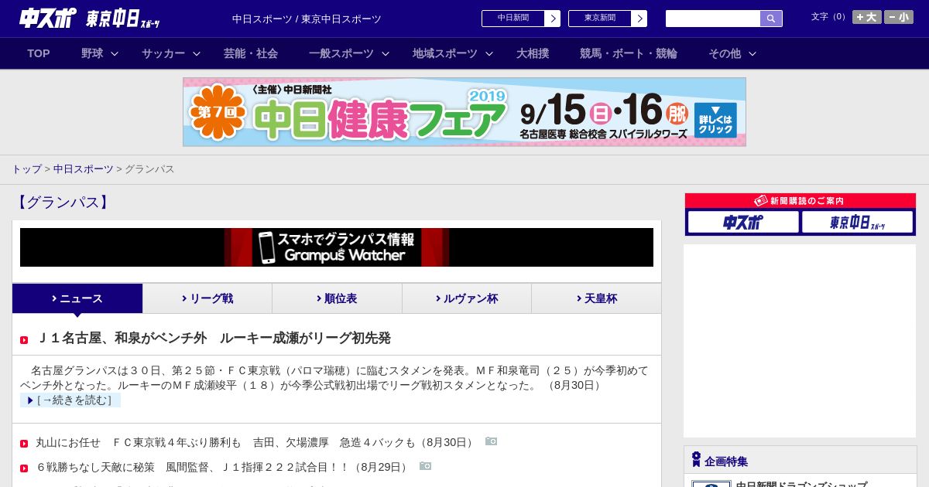Image resolution: width=929 pixels, height=487 pixels.
Task: Select the ニュース tab
Action: point(77,298)
